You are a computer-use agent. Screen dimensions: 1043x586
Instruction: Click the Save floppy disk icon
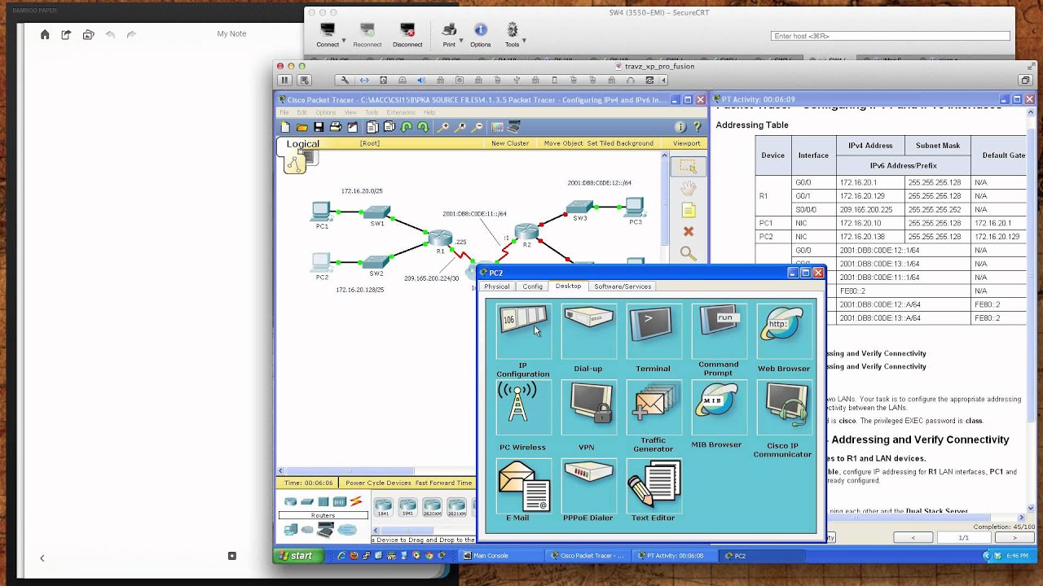(x=319, y=127)
